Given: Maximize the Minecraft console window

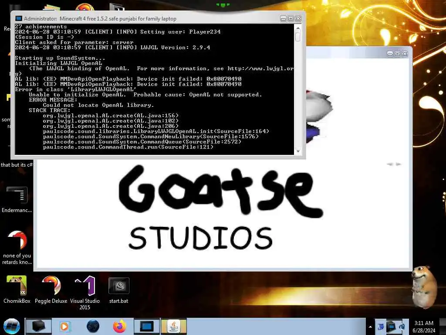Looking at the screenshot, I should tap(291, 18).
